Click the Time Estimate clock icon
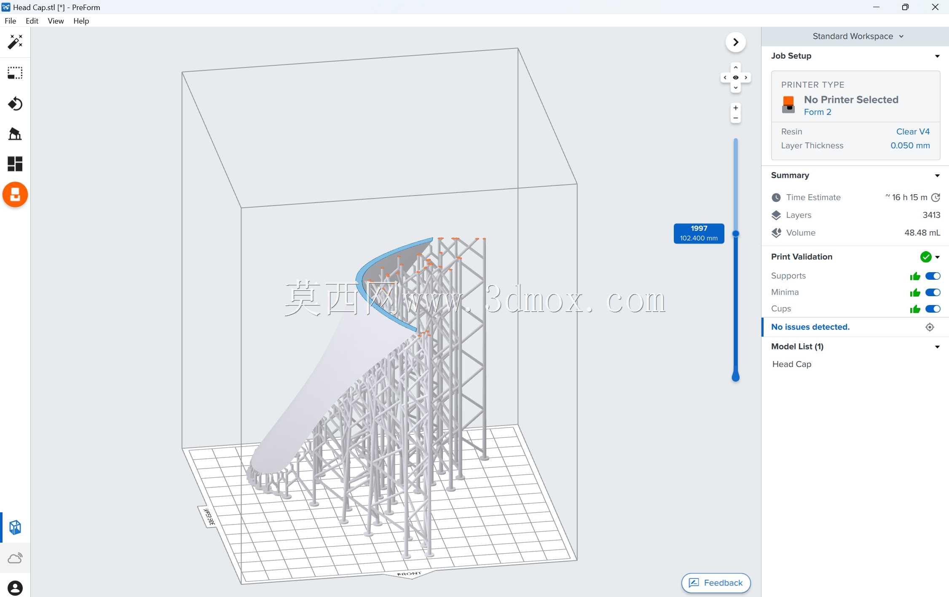The width and height of the screenshot is (949, 597). tap(776, 197)
